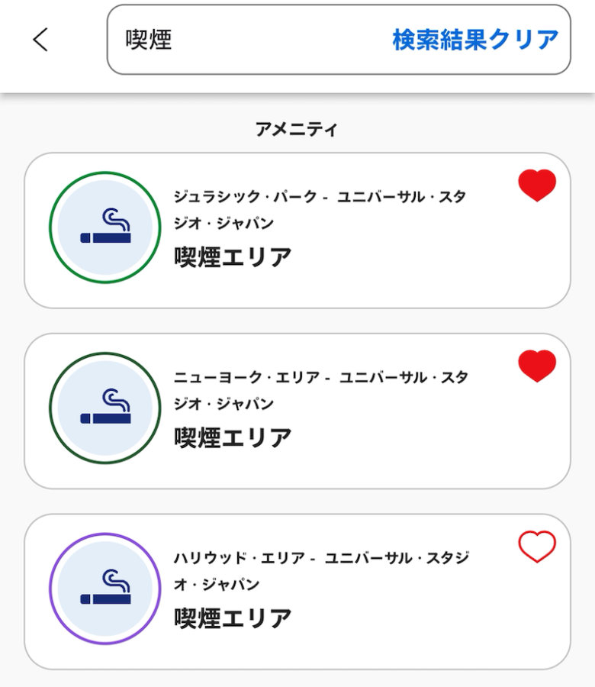Image resolution: width=595 pixels, height=687 pixels.
Task: Click the 喫煙エリア title in the ジュラシック・パーク card
Action: click(x=233, y=258)
